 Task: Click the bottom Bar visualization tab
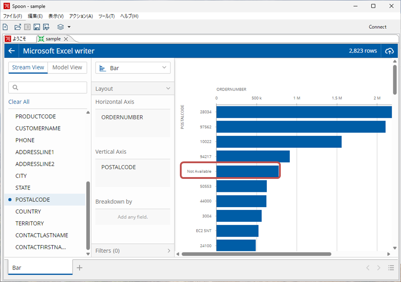tap(40, 267)
